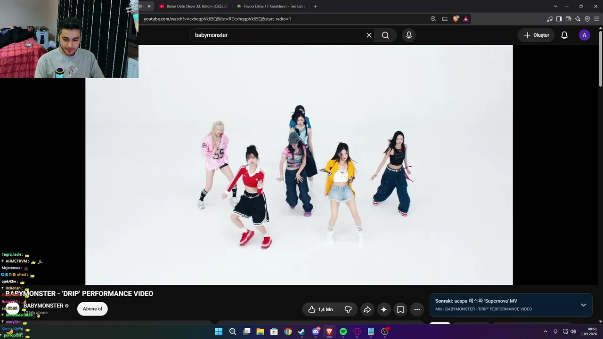Open Leo AI sparkle icon in toolbar
The image size is (603, 339).
coord(578,19)
